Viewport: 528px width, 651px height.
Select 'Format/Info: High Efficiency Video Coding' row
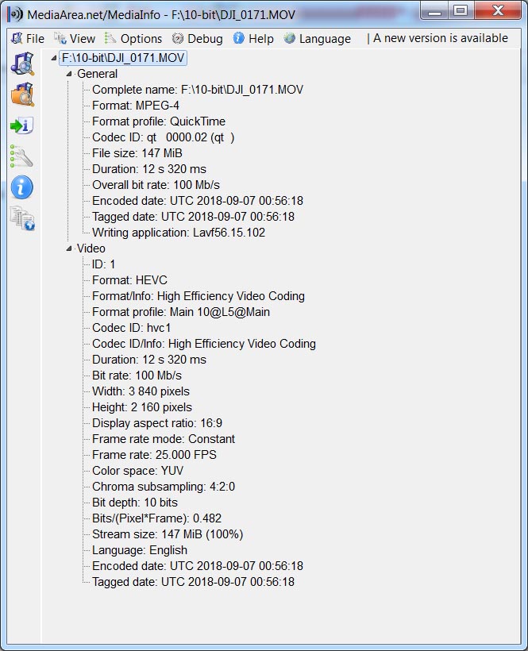(198, 296)
